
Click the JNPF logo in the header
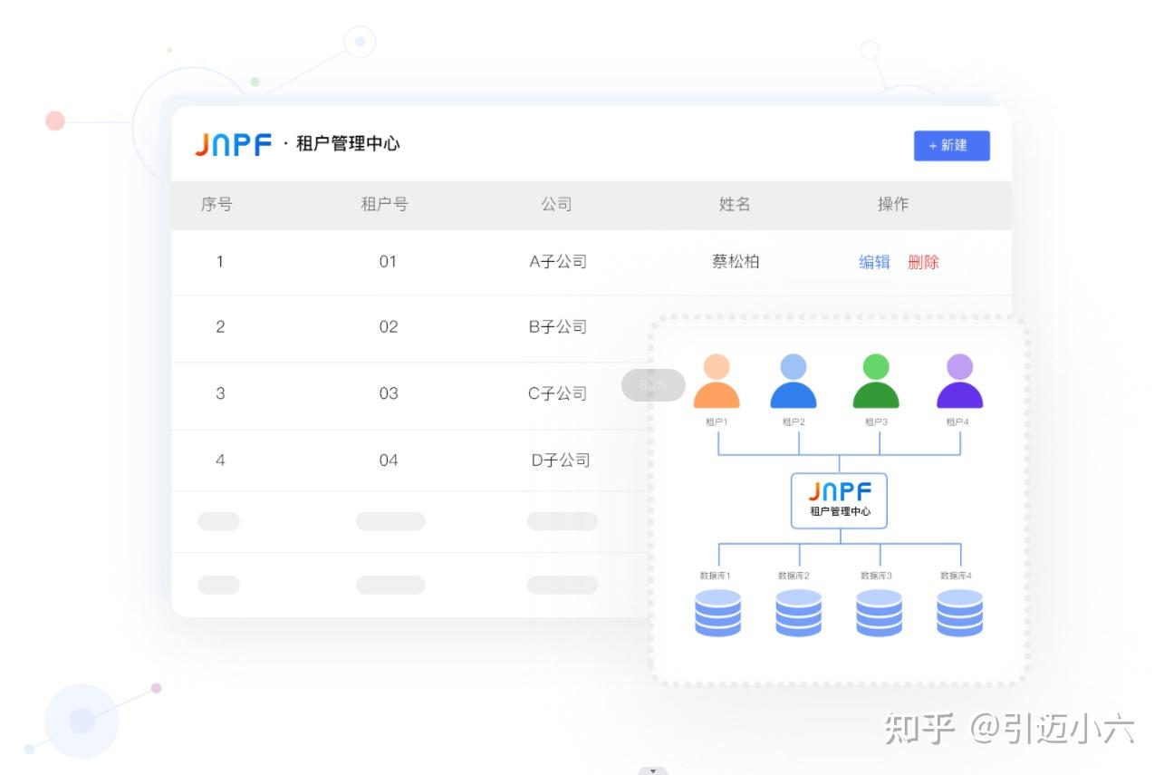point(234,144)
